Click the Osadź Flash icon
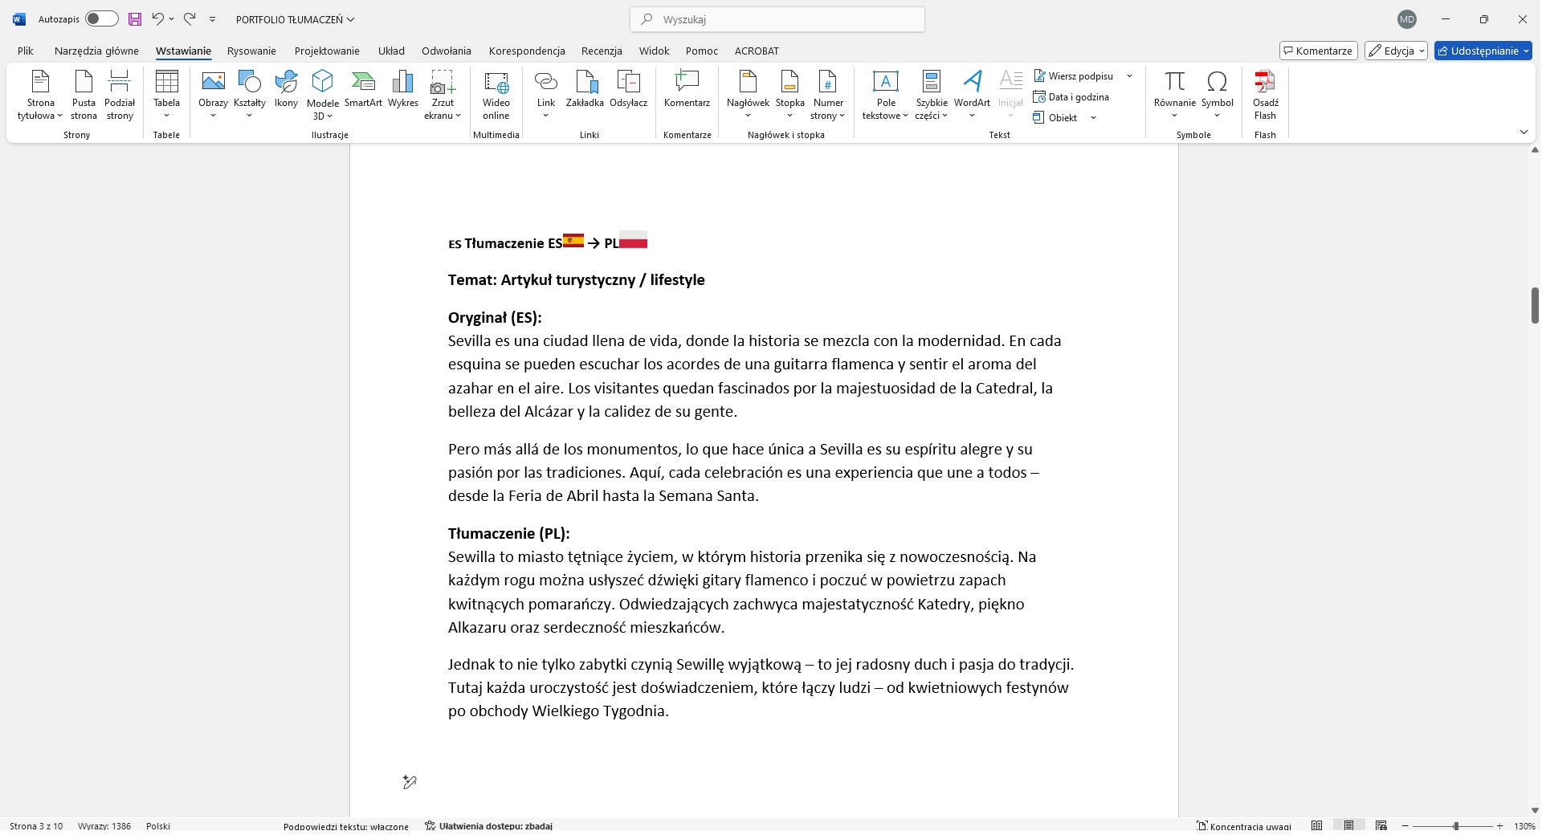Screen dimensions: 1542x835 1265,95
